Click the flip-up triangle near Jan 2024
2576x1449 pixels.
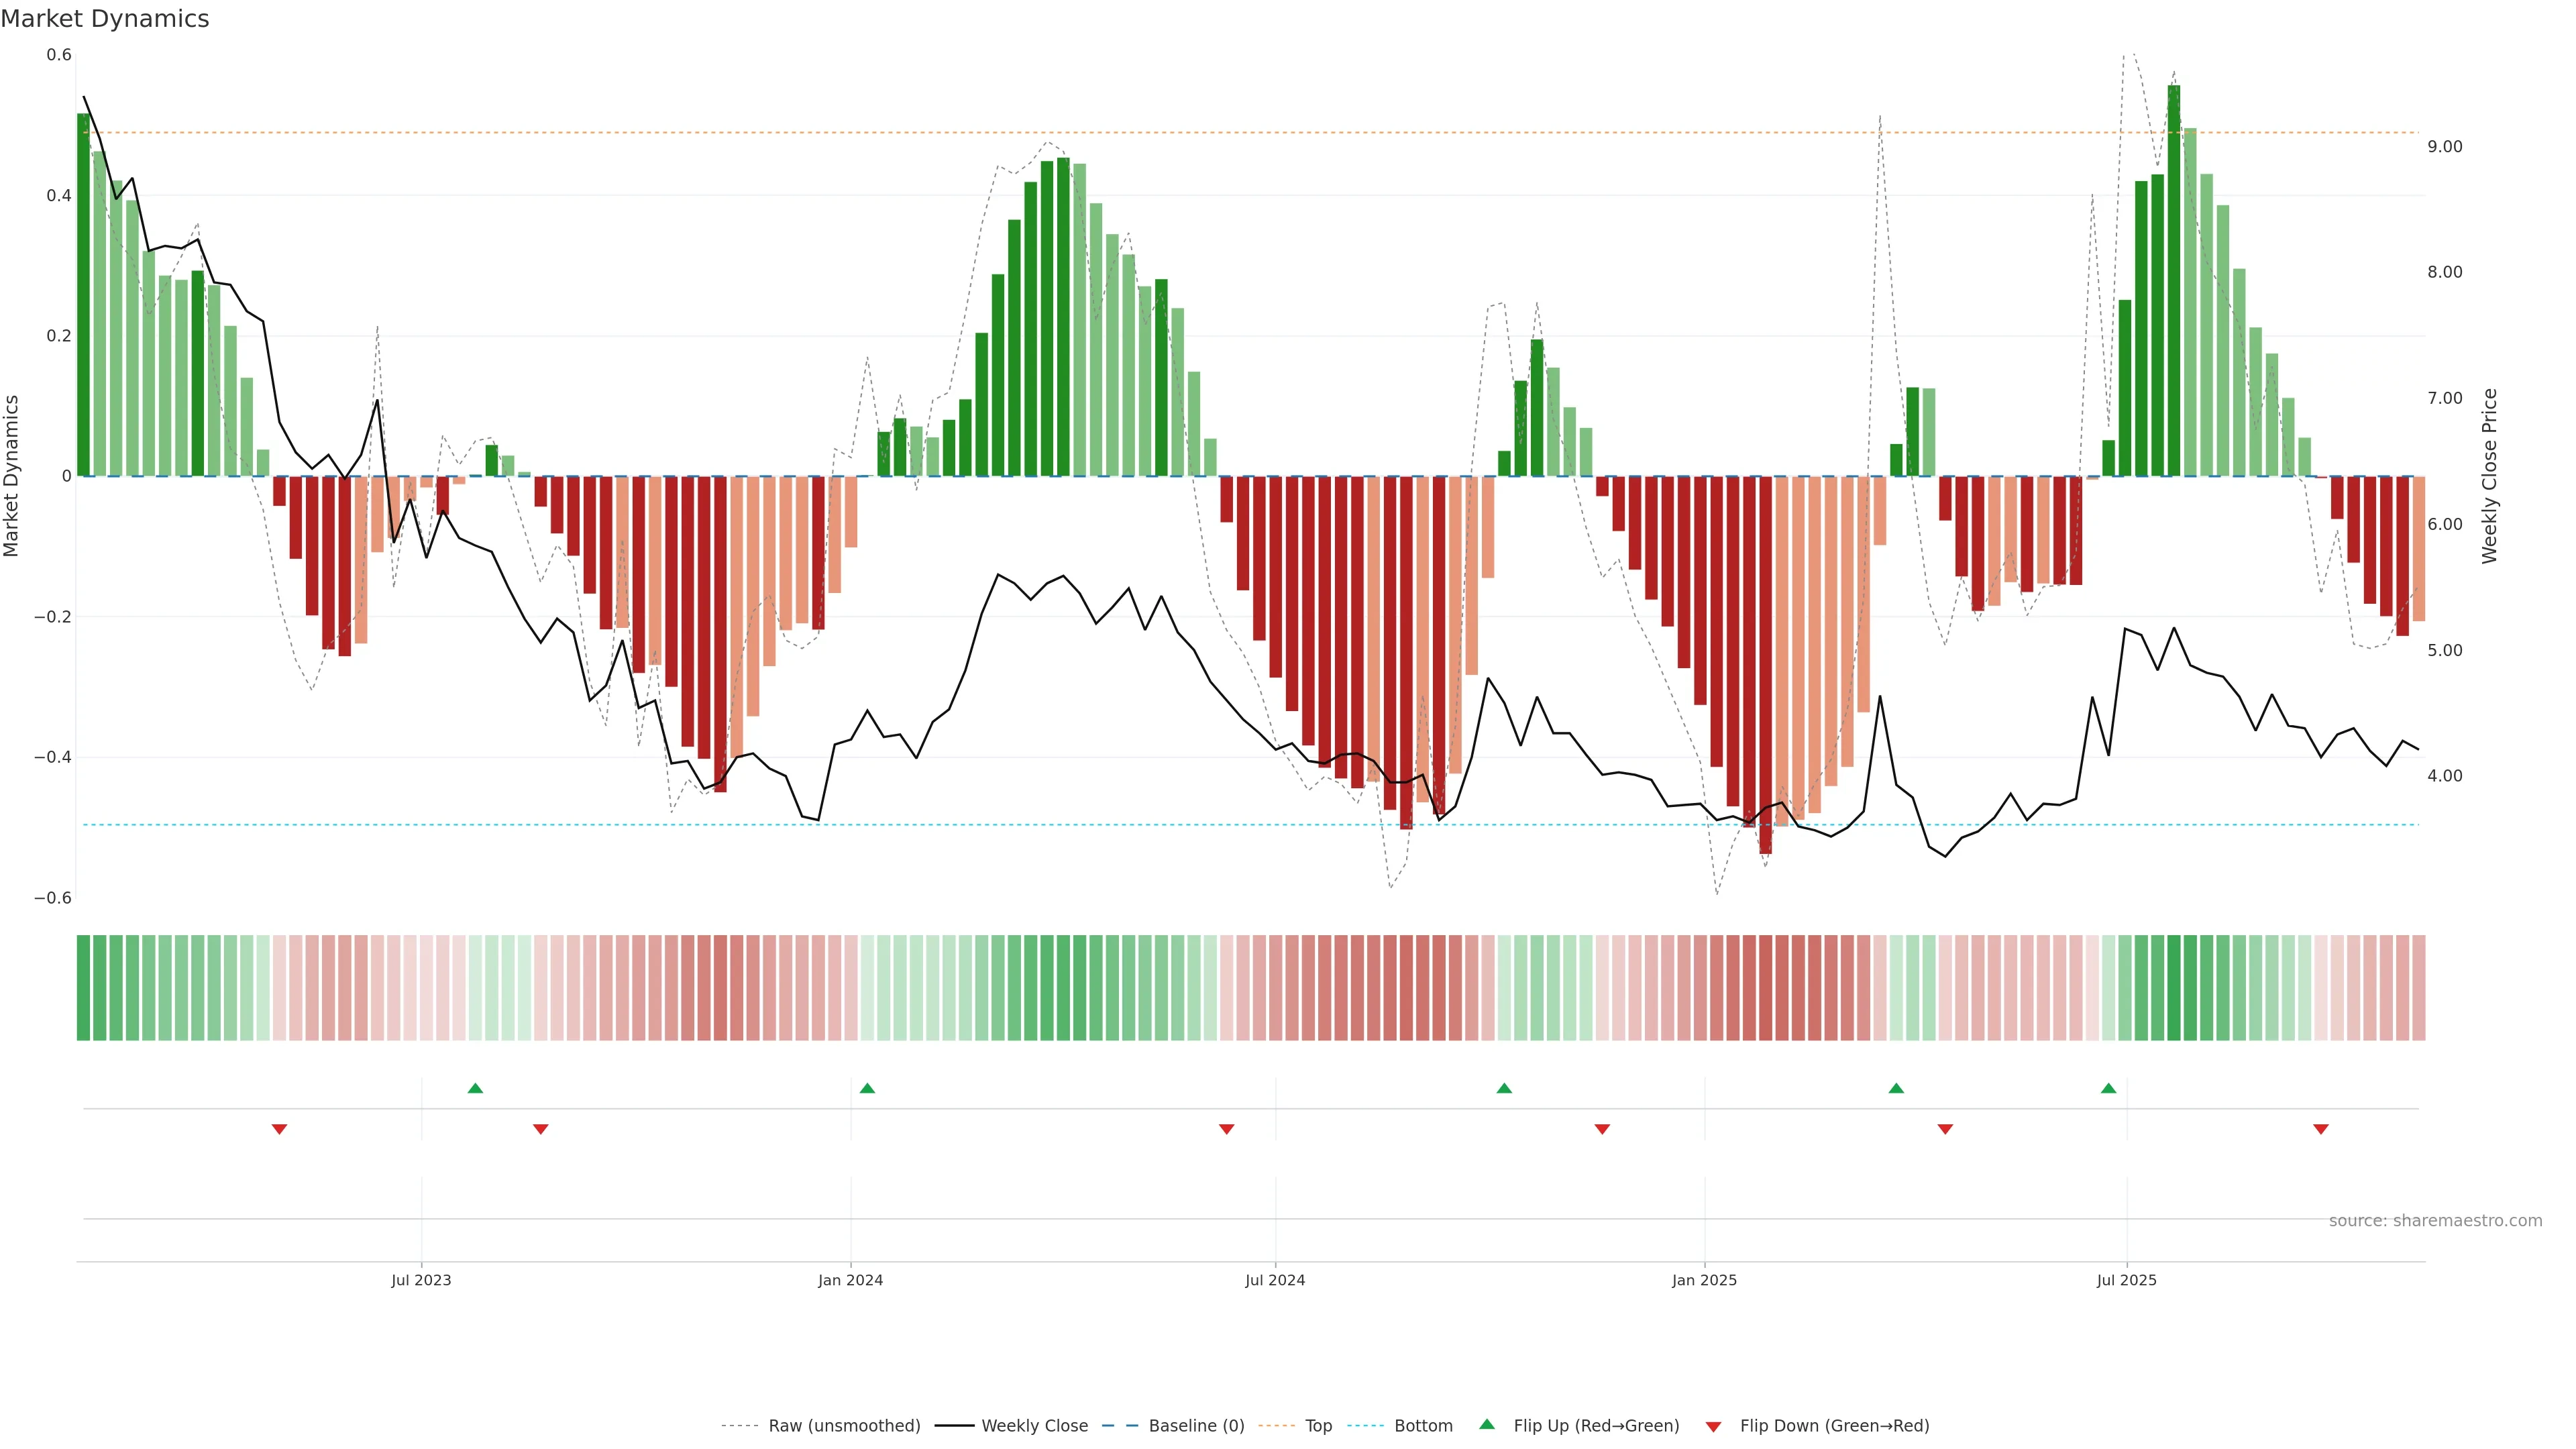(867, 1088)
